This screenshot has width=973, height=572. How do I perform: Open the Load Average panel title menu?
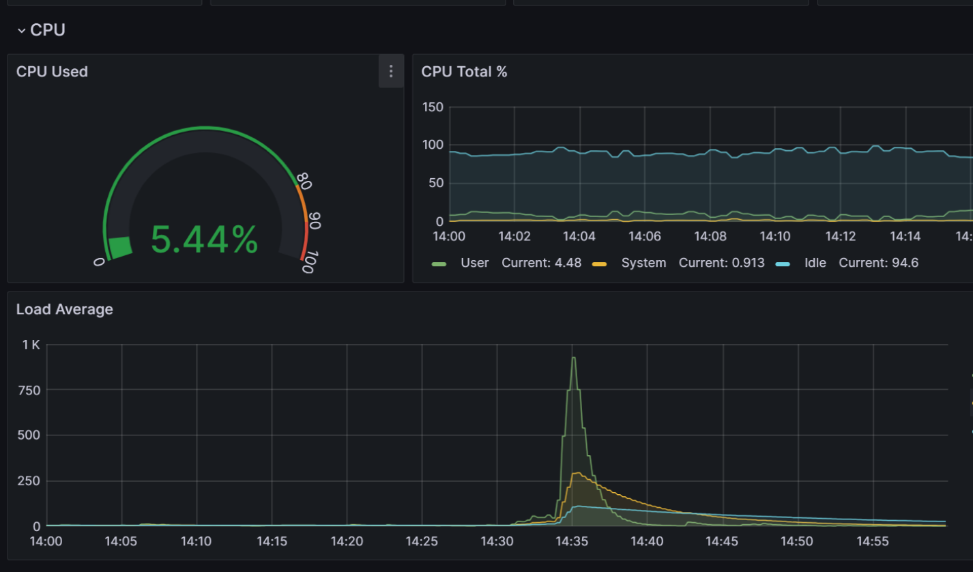tap(65, 309)
